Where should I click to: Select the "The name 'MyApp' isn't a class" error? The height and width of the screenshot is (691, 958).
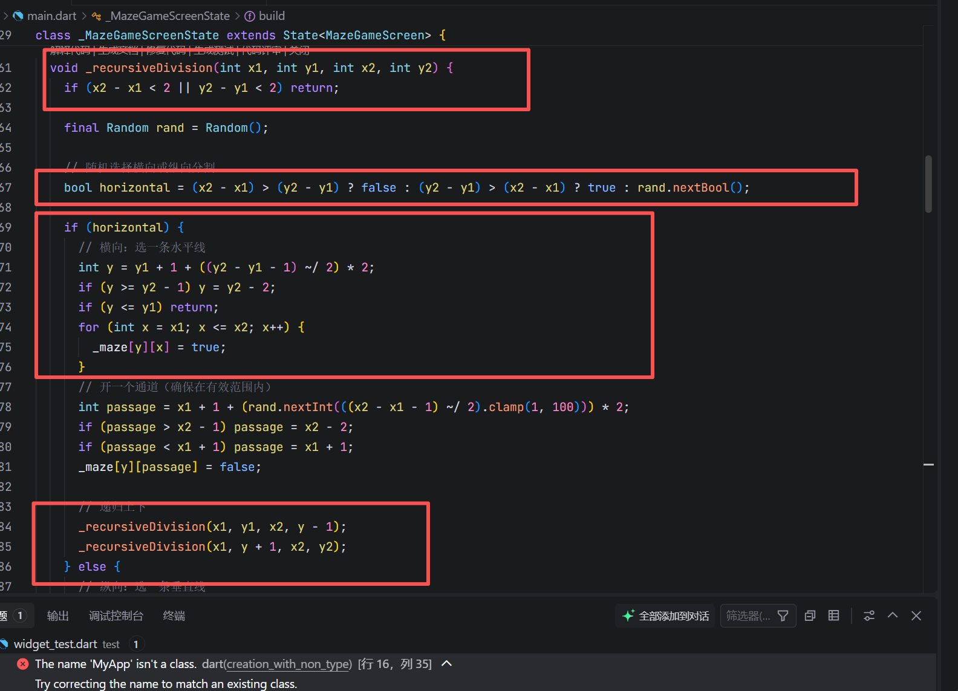pyautogui.click(x=116, y=664)
